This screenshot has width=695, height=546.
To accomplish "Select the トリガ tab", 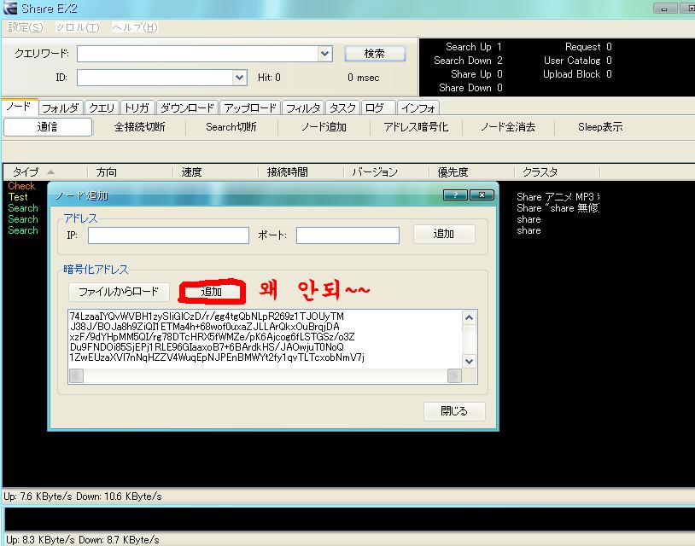I will [x=137, y=108].
